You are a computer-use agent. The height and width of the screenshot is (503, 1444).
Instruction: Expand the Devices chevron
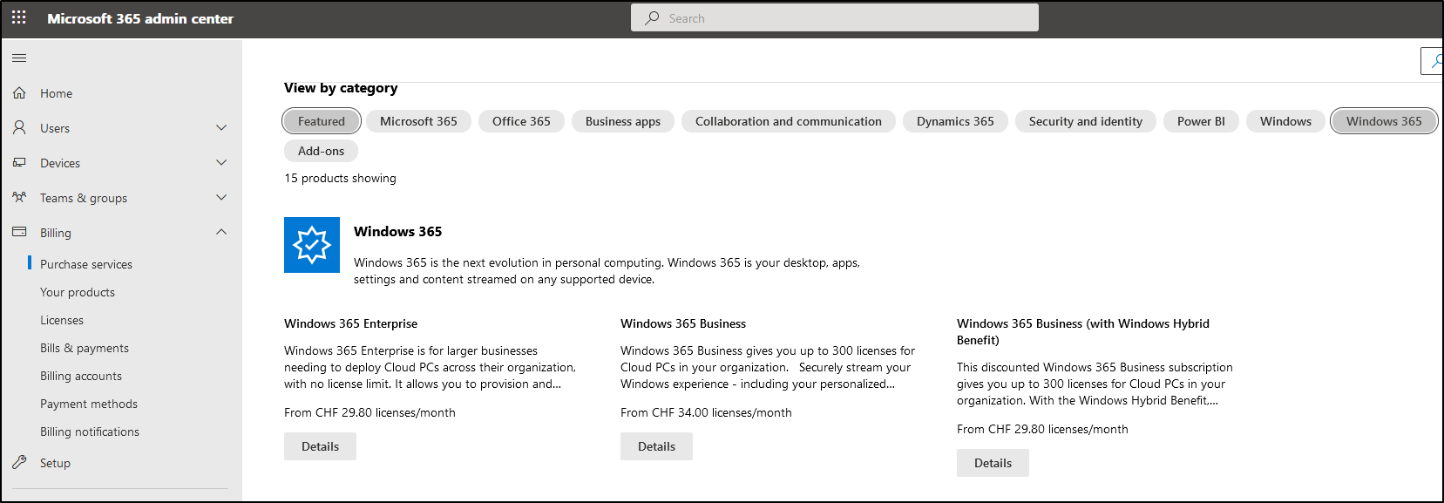coord(221,162)
